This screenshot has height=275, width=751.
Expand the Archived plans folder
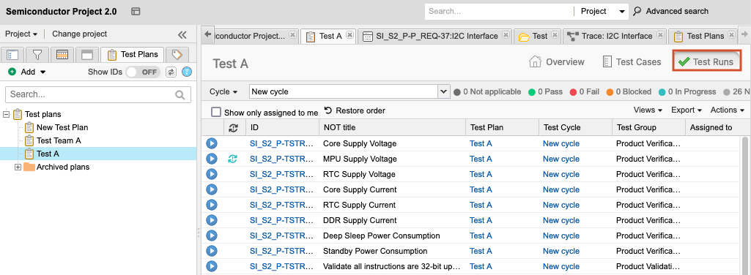click(x=18, y=167)
